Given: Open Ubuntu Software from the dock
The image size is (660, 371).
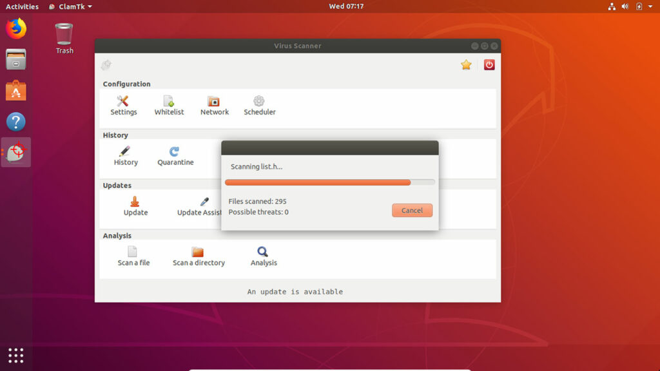Looking at the screenshot, I should click(x=16, y=90).
